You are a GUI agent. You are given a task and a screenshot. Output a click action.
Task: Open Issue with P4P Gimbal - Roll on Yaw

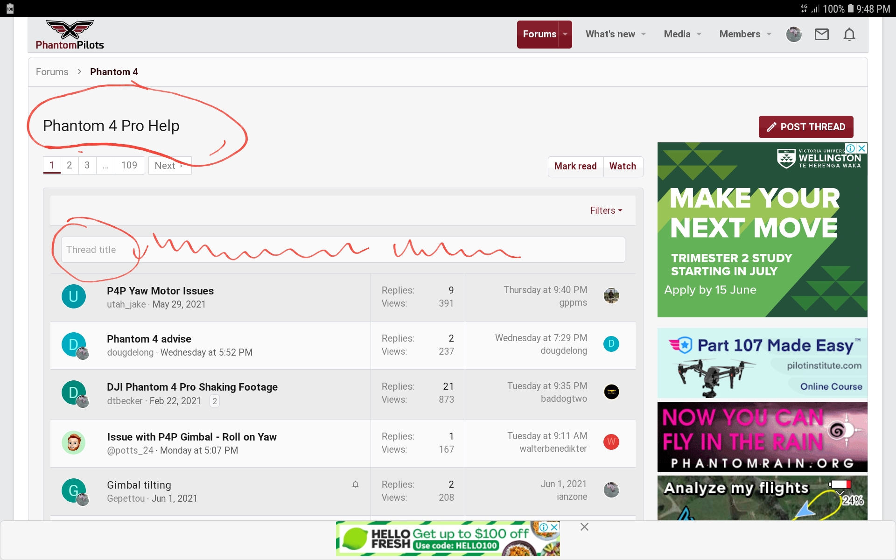(x=192, y=437)
